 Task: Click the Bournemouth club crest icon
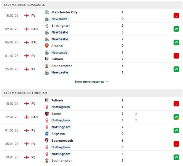point(47,141)
